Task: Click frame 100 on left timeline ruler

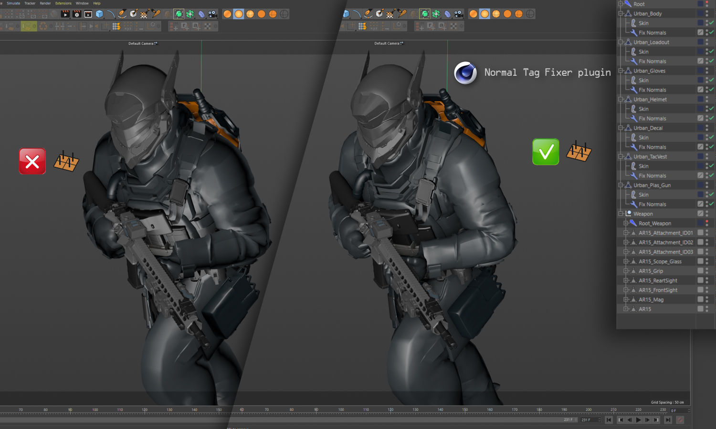Action: click(95, 409)
